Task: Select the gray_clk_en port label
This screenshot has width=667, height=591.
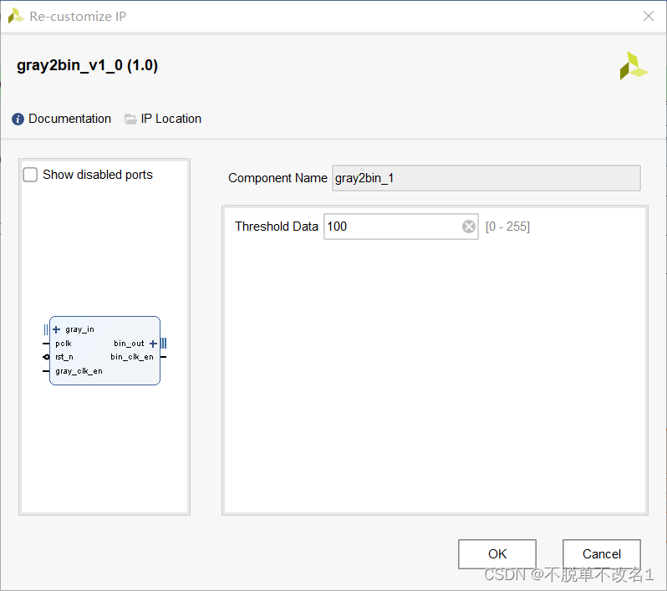Action: click(79, 371)
